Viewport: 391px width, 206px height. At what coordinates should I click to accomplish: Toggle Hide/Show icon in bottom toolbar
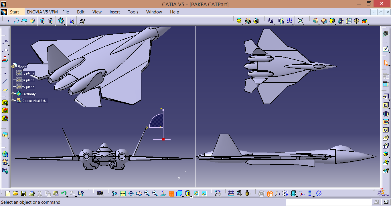[x=196, y=193]
